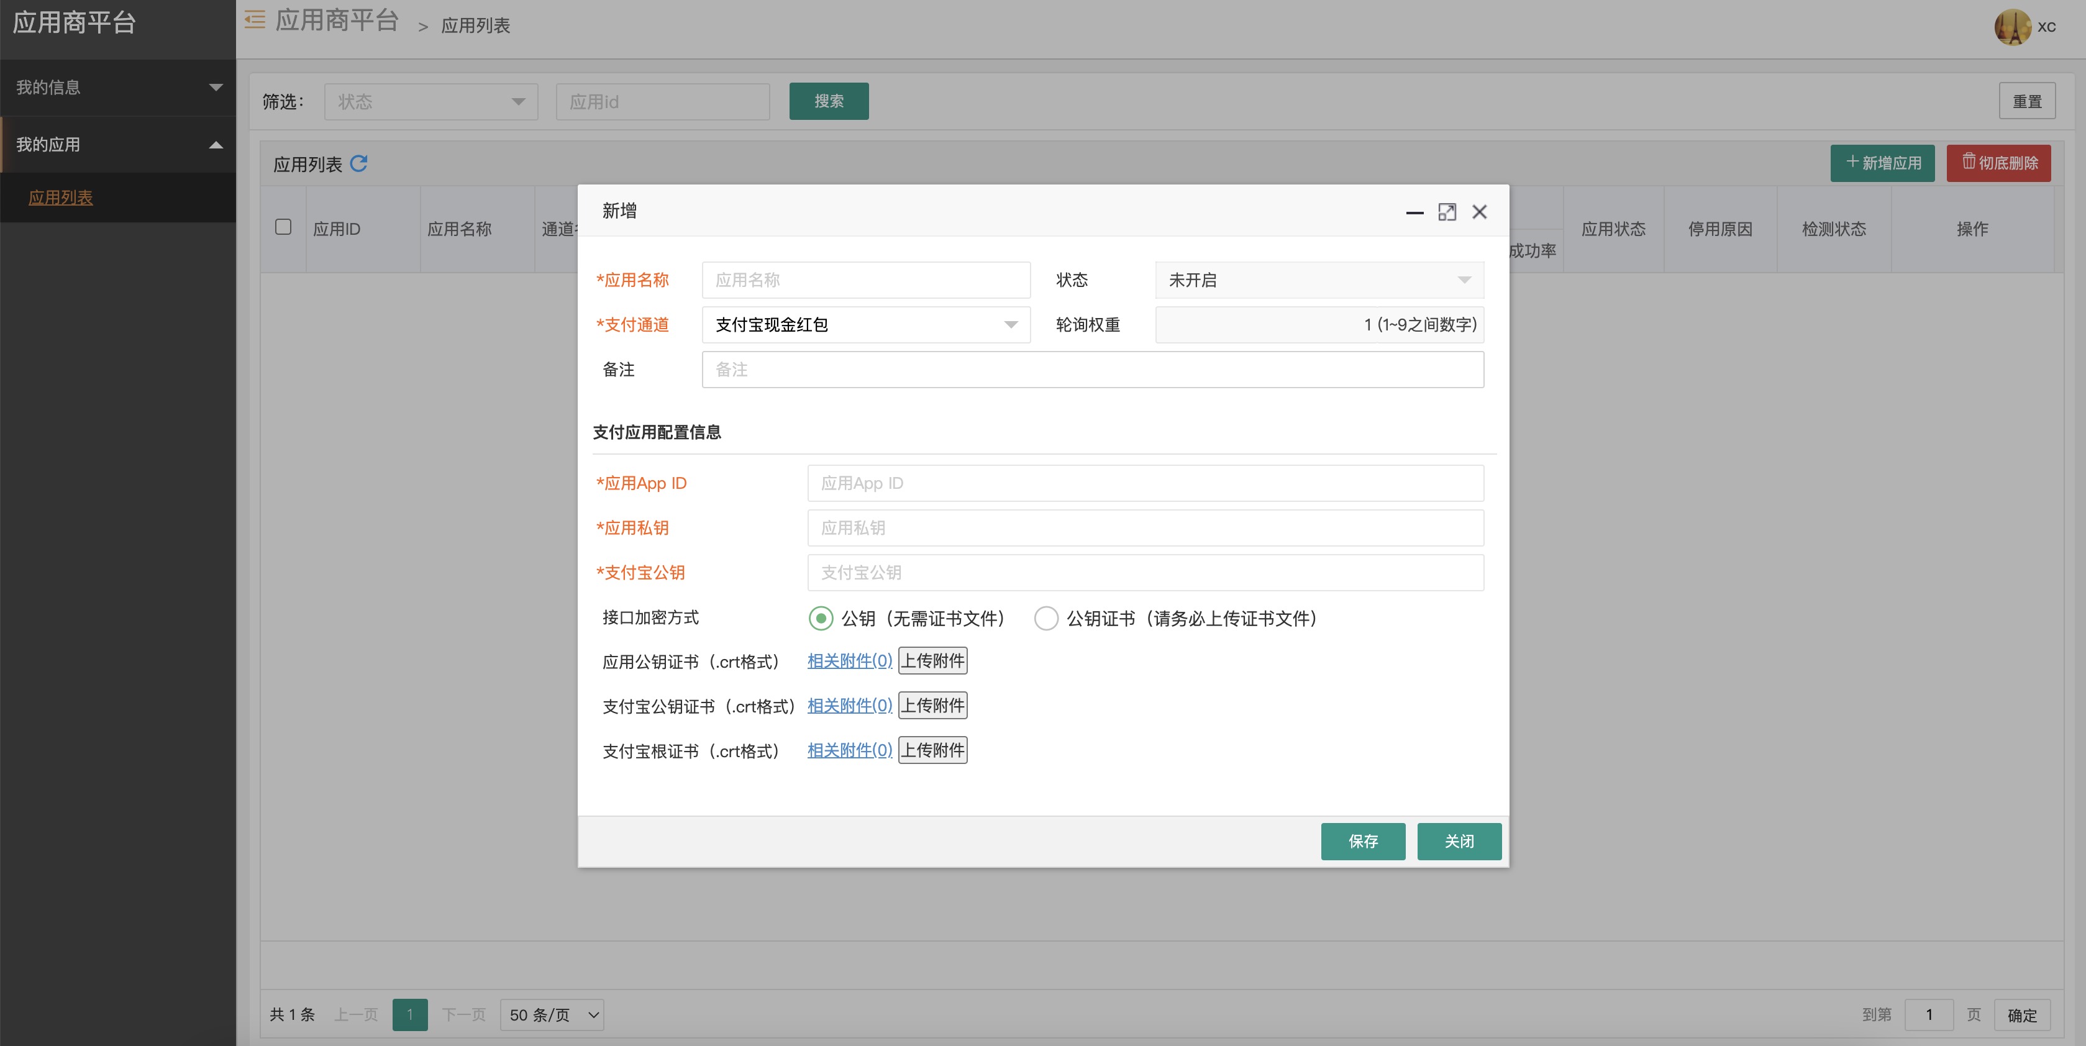2086x1046 pixels.
Task: Click the 重置 button
Action: 2026,101
